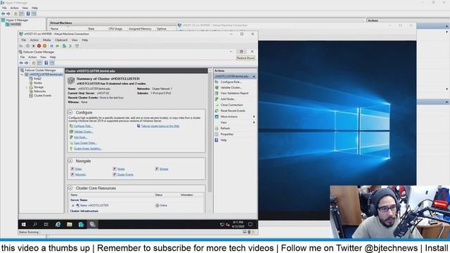This screenshot has height=253, width=450.
Task: Expand Name: vHOSTCLUSTER resource row
Action: (73, 205)
